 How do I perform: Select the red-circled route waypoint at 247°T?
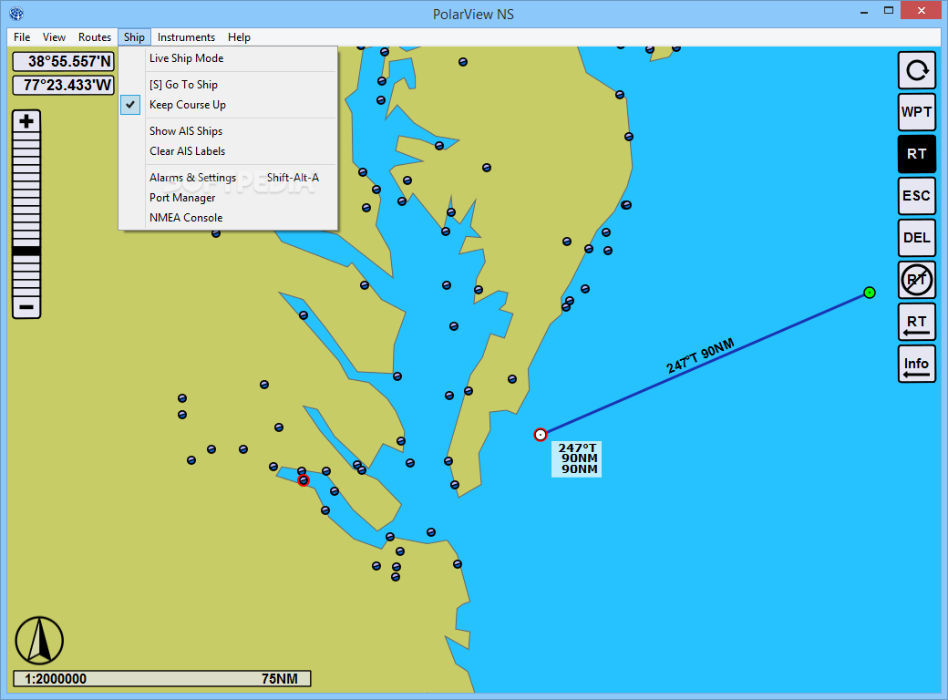coord(541,435)
